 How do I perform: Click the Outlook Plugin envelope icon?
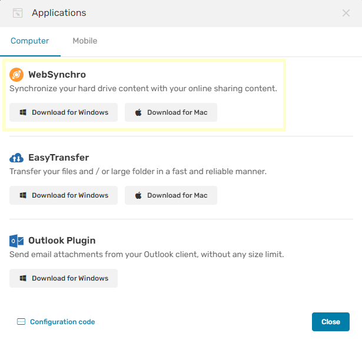tap(16, 241)
